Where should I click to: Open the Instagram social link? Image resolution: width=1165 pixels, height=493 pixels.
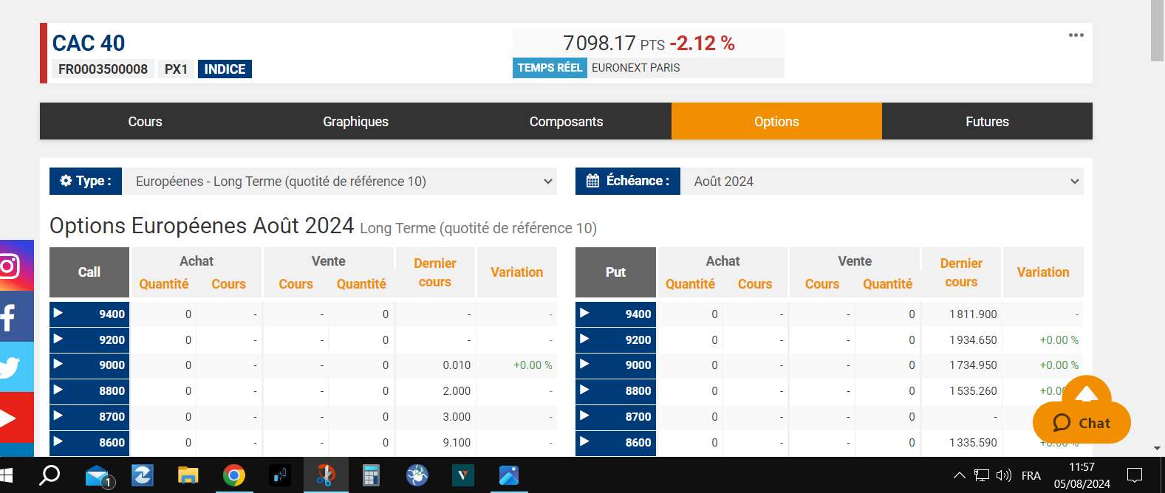coord(16,266)
